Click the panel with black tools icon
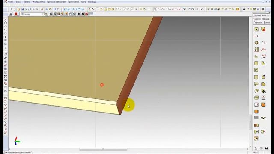Screen dimensions: 274x154 coord(264,91)
